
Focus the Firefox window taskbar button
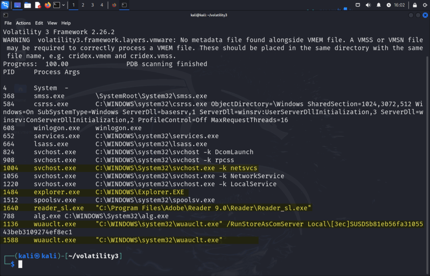[x=114, y=5]
